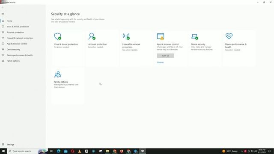Select App & browser control in sidebar
The image size is (274, 154).
pyautogui.click(x=17, y=44)
